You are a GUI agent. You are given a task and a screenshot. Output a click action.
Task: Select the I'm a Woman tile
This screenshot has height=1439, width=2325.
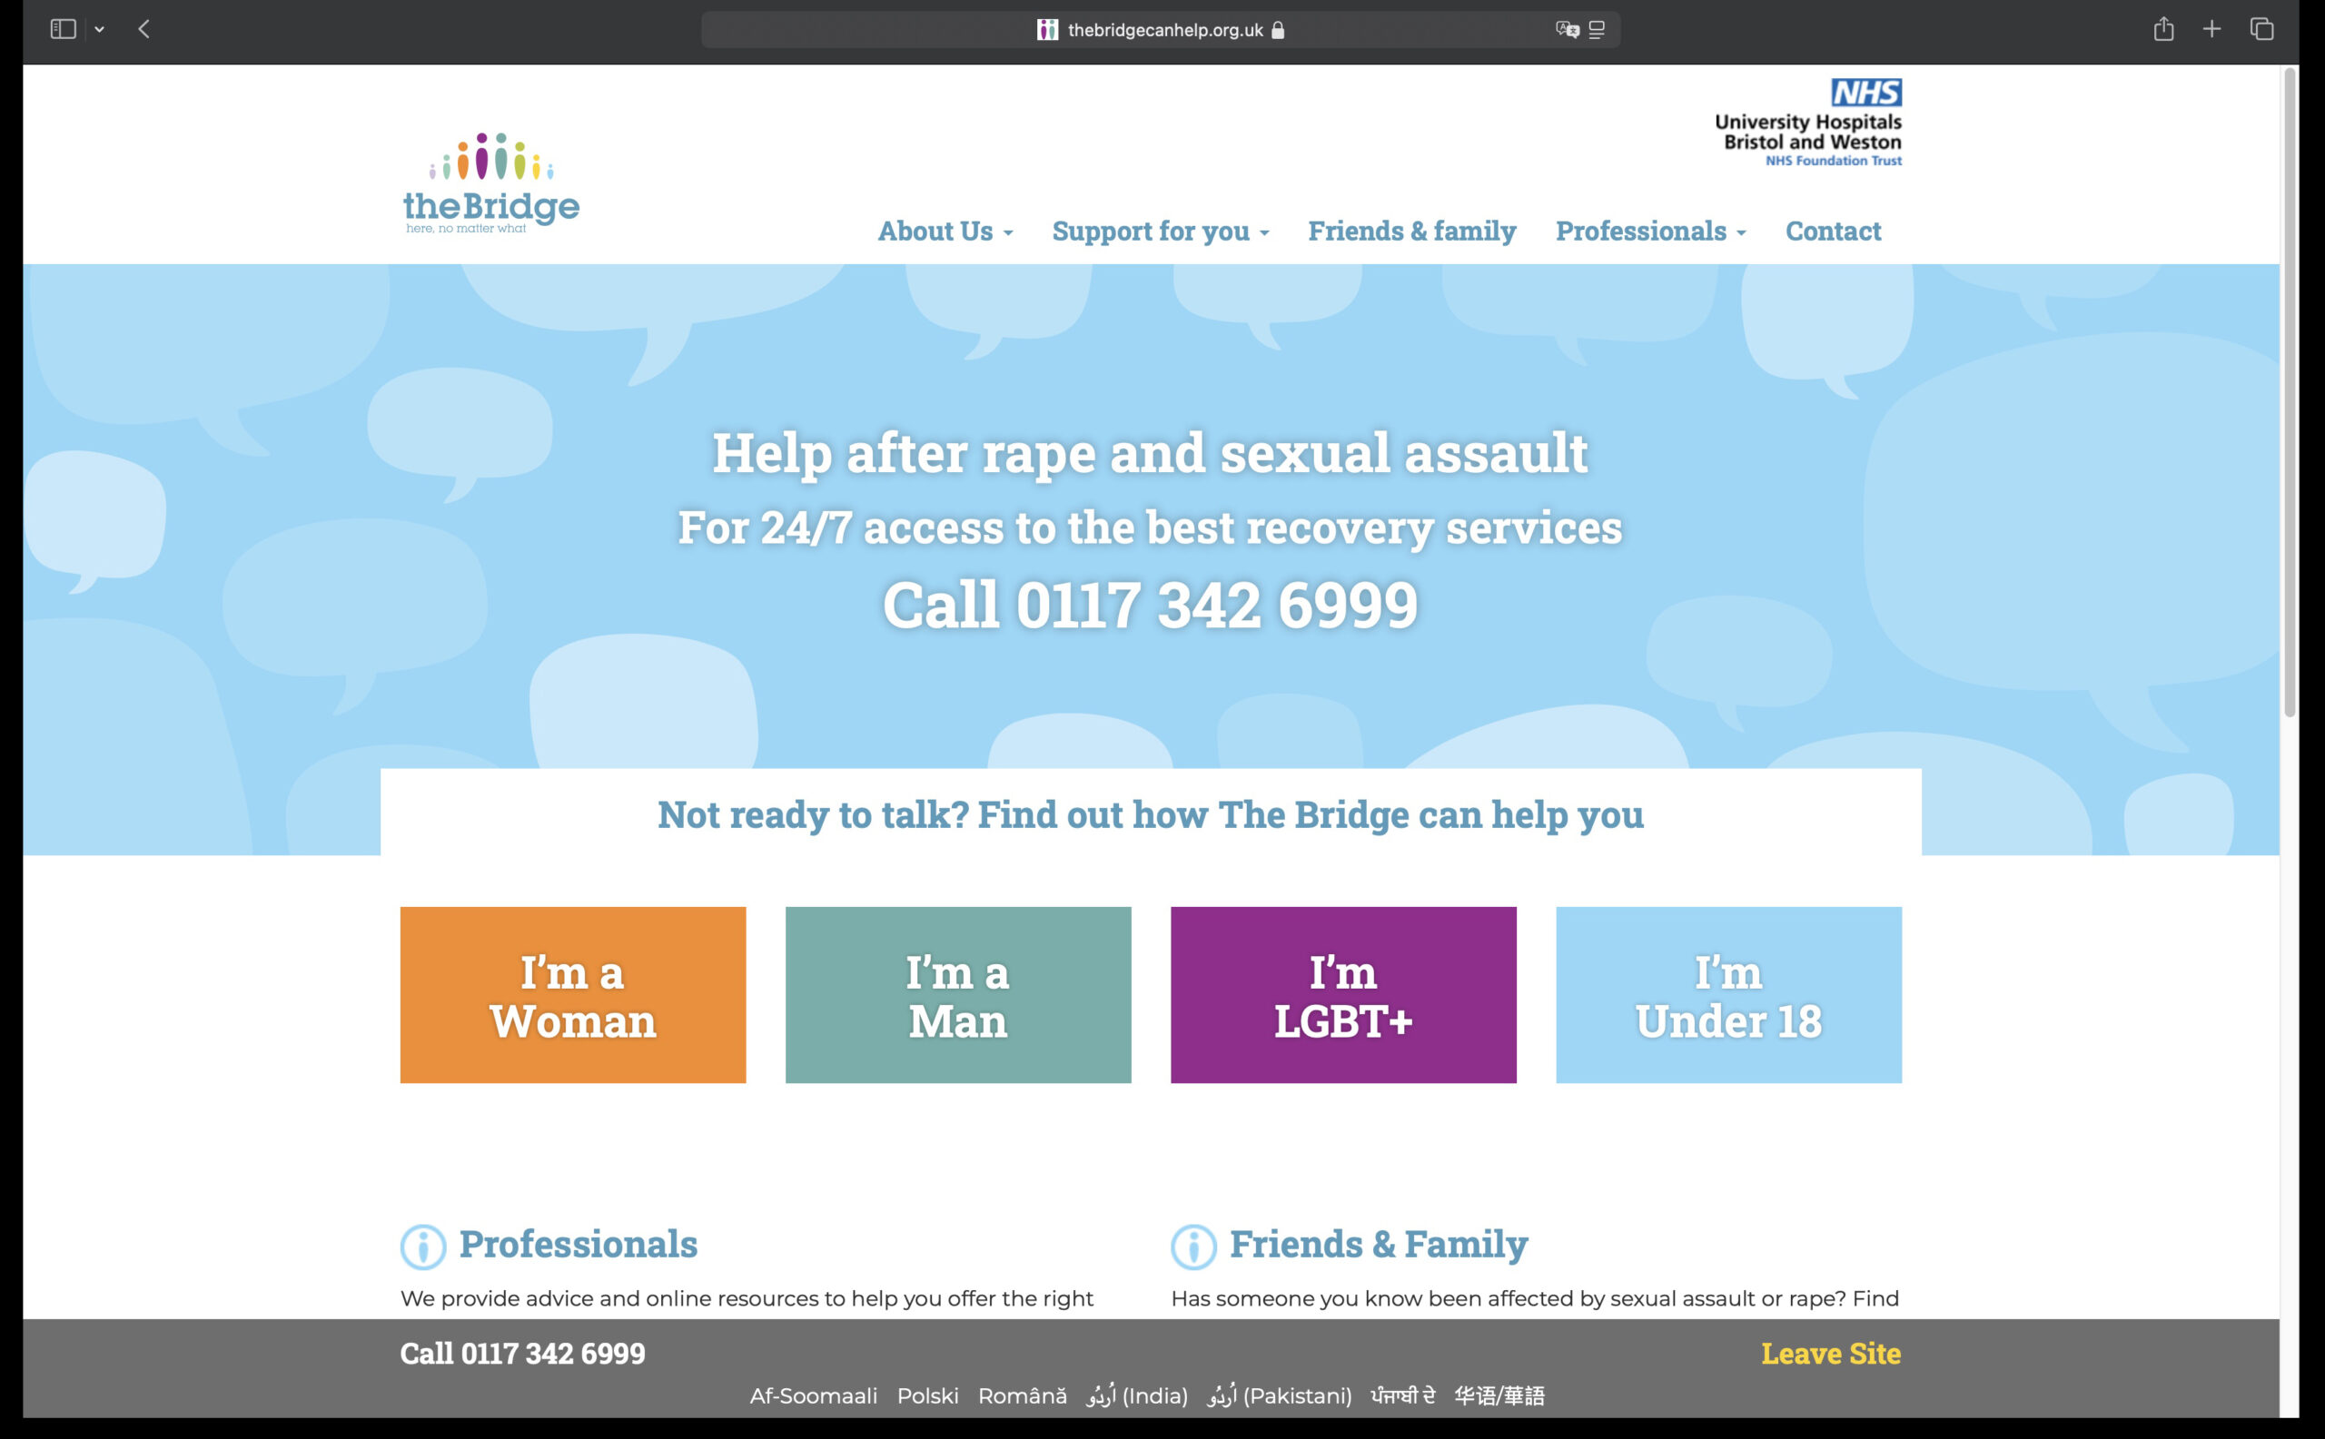pyautogui.click(x=573, y=994)
